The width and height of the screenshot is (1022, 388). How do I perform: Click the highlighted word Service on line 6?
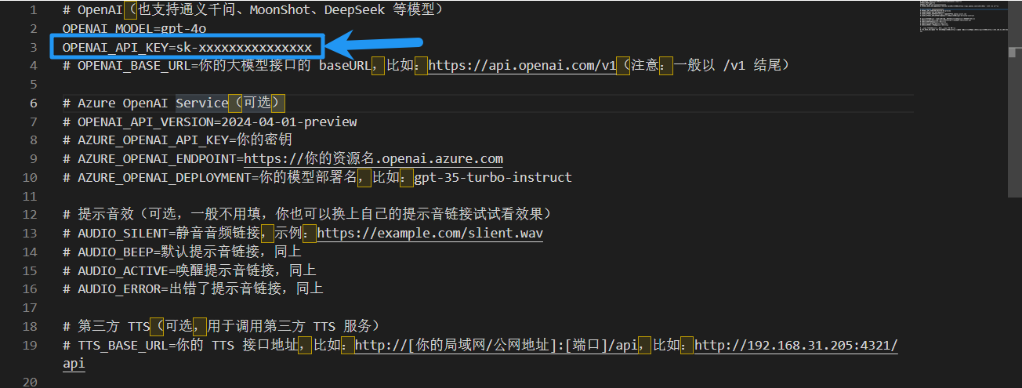[201, 103]
